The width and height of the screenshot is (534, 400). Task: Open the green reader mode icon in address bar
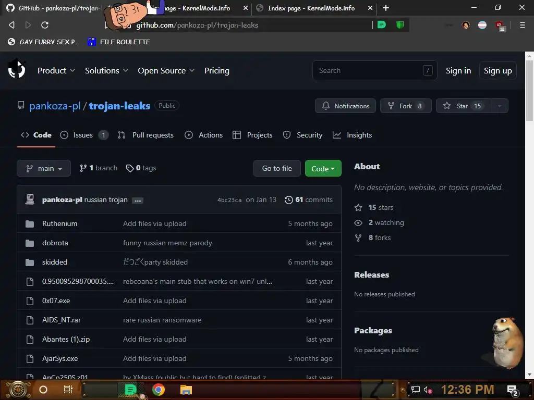[382, 25]
